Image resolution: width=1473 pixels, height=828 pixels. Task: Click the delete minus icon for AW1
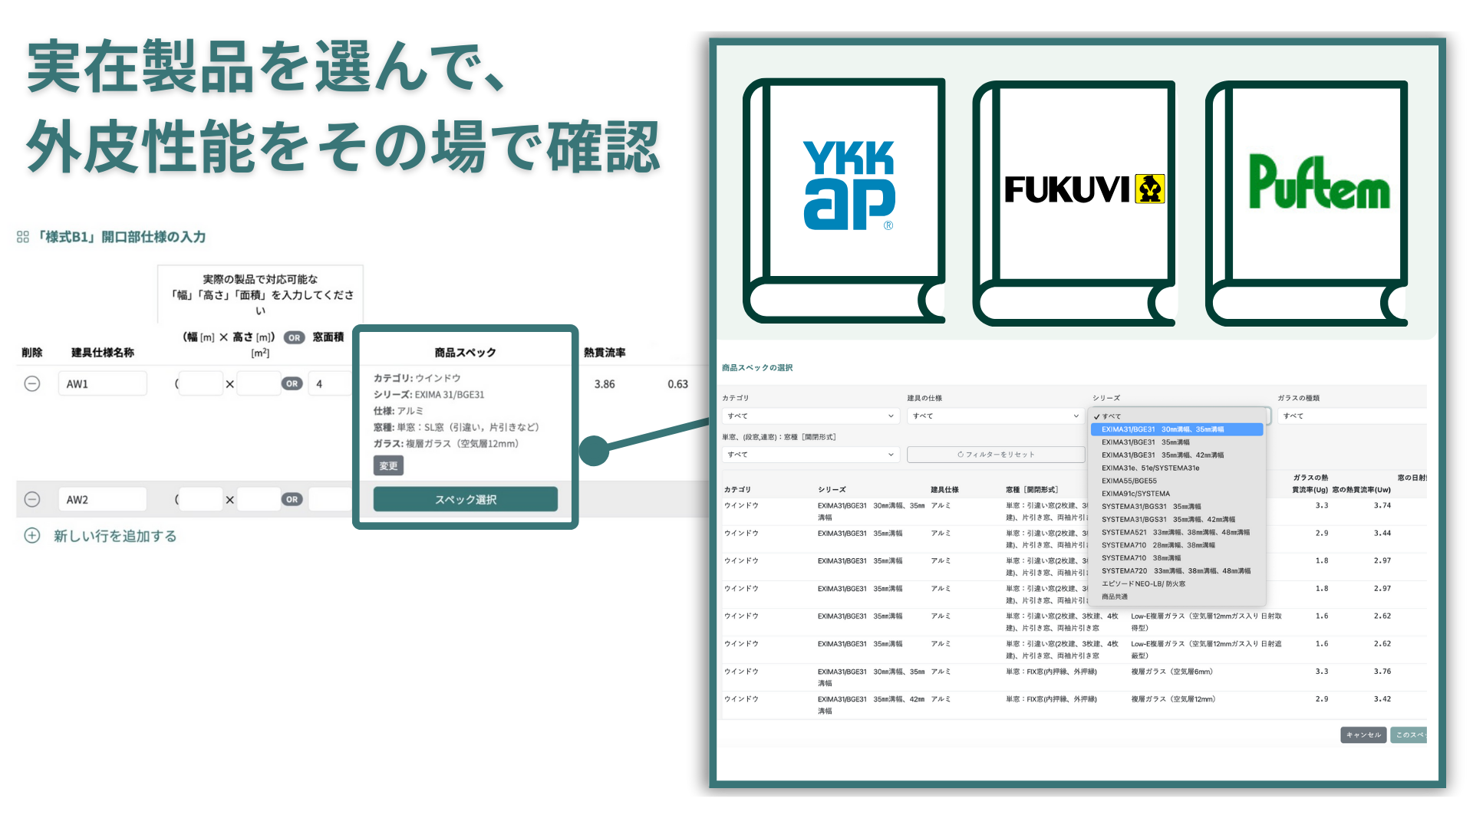pyautogui.click(x=32, y=383)
